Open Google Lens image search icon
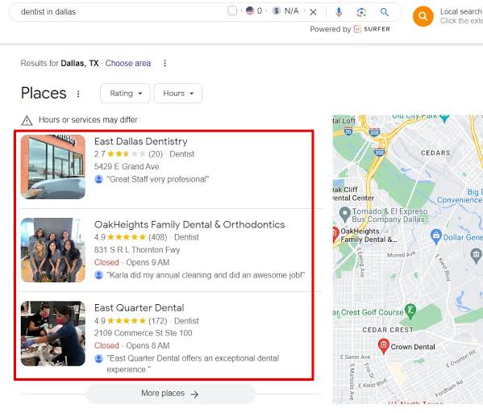 tap(361, 12)
